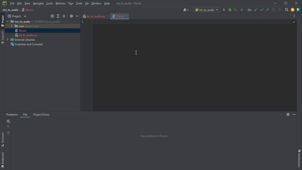The image size is (302, 170).
Task: Open editor tabs three-dot menu
Action: click(294, 16)
